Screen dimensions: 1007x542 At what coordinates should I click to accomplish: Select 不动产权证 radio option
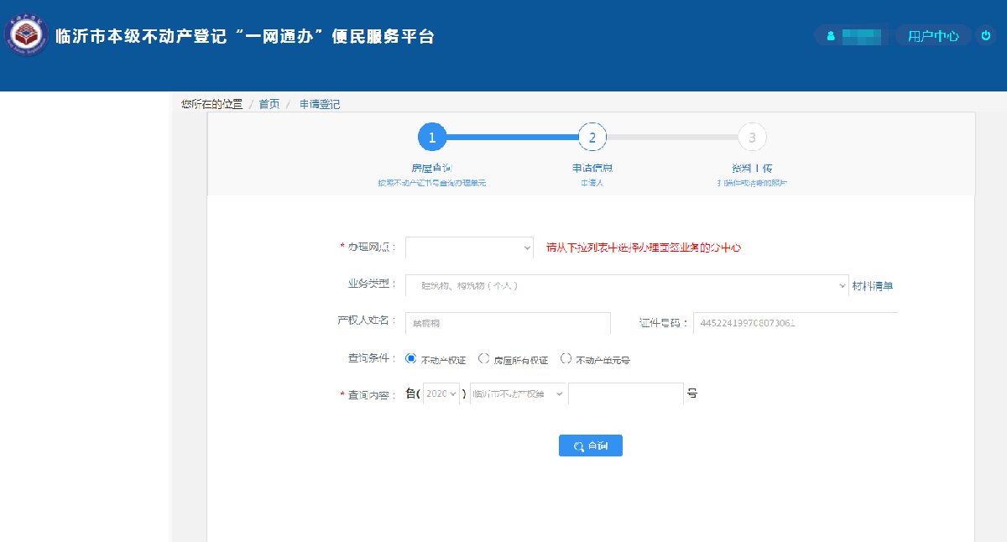pos(411,359)
